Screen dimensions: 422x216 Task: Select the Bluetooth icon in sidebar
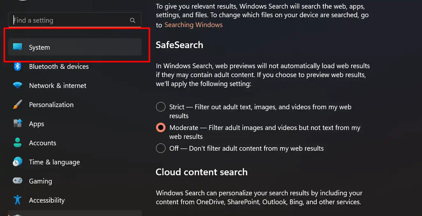click(x=18, y=66)
